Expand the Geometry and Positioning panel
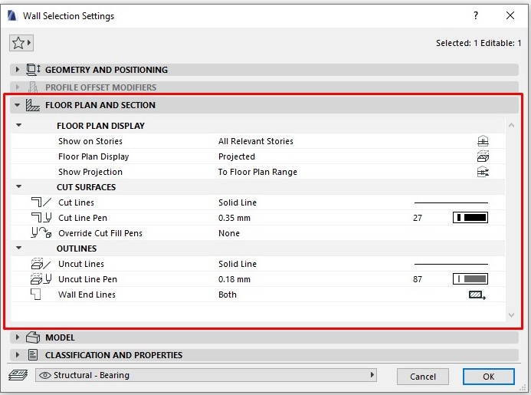The width and height of the screenshot is (531, 395). coord(18,70)
